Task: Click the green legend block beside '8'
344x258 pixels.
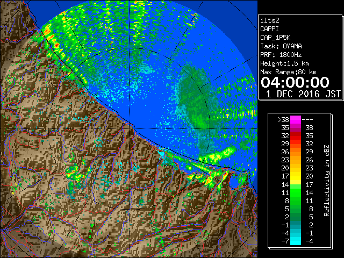Action: [296, 200]
